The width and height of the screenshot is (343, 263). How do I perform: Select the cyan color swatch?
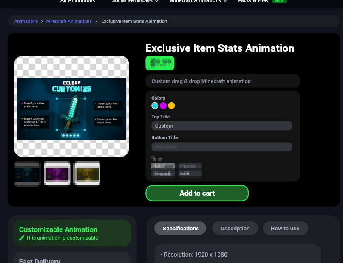(x=155, y=106)
